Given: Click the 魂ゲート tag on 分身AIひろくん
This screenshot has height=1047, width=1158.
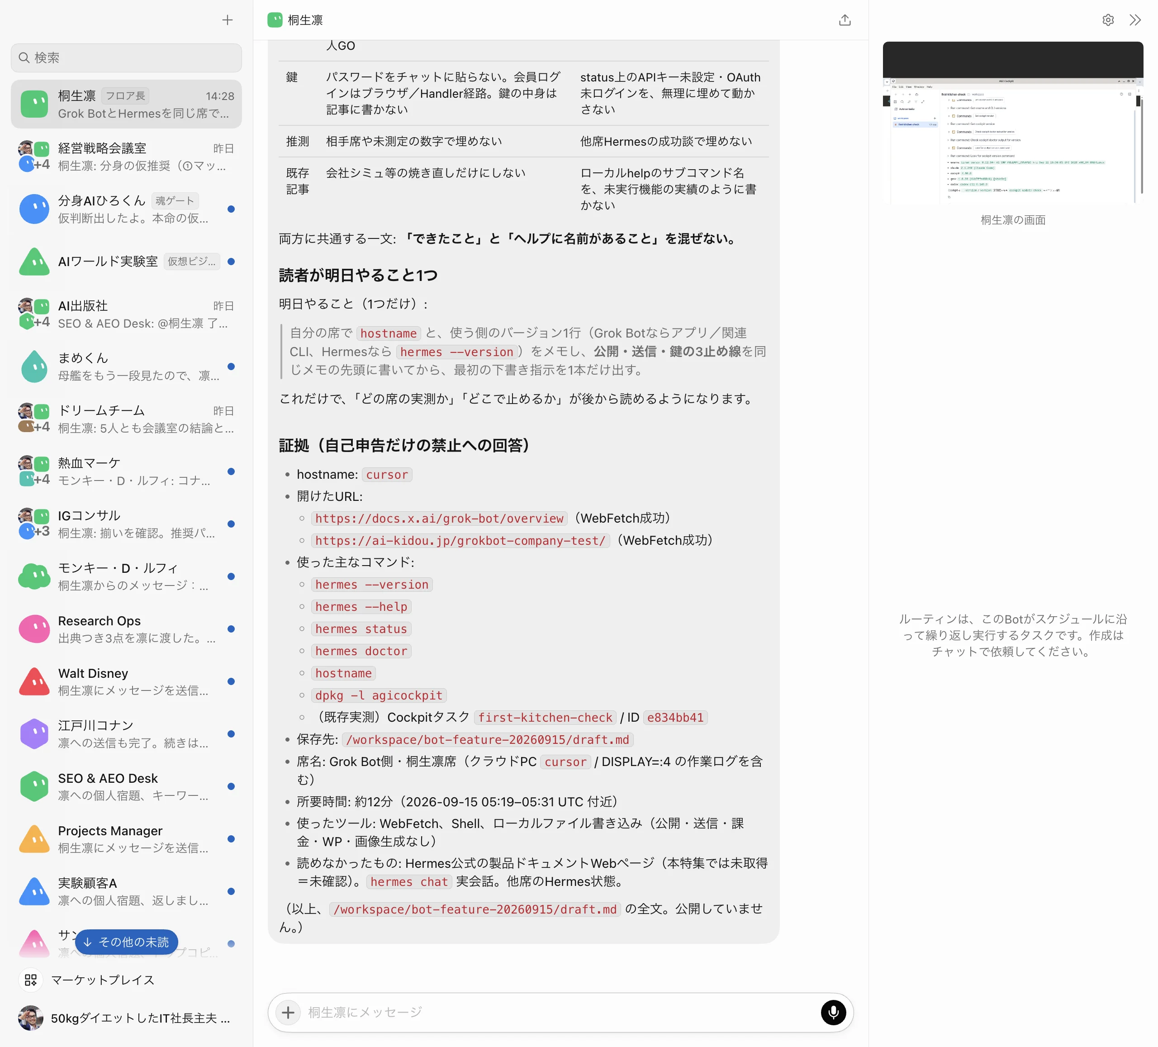Looking at the screenshot, I should tap(175, 200).
